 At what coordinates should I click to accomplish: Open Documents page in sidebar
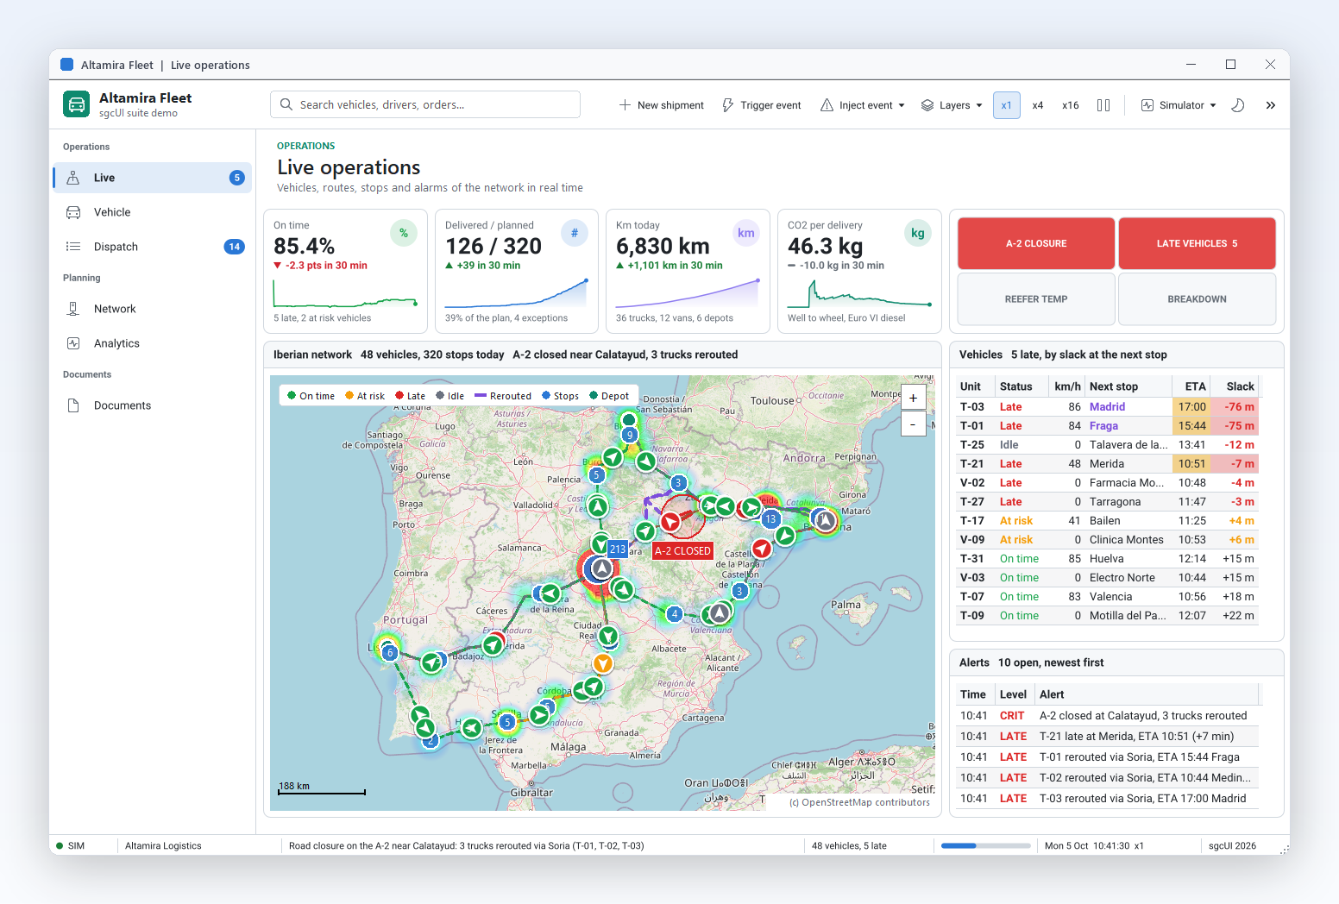point(153,405)
